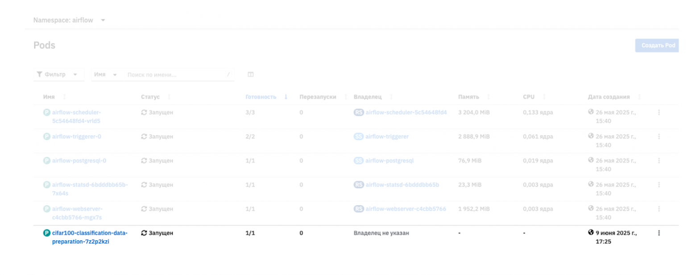The width and height of the screenshot is (696, 275).
Task: Sort table by Статус column header
Action: (150, 97)
